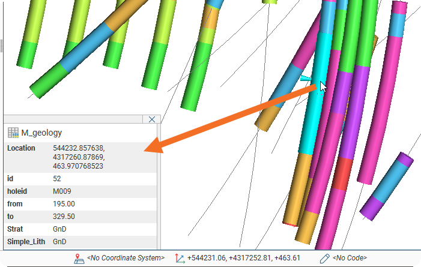Select the from depth value 195.00
The image size is (421, 267).
click(x=64, y=204)
